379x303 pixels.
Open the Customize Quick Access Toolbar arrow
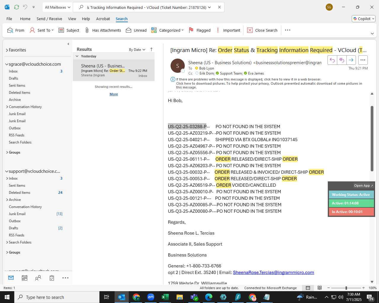[x=33, y=7]
